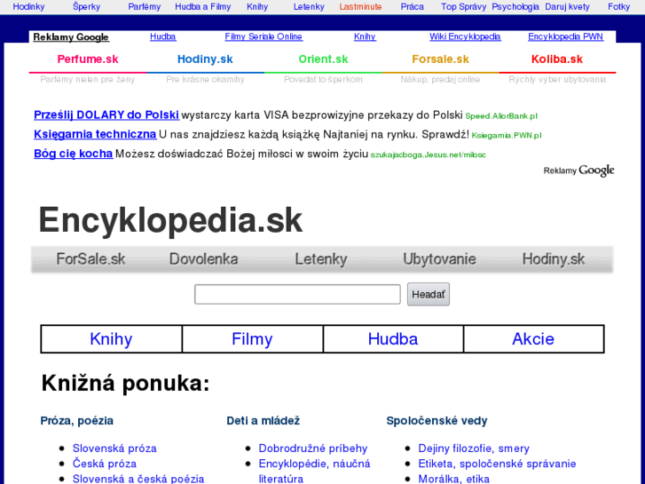
Task: Select Knihy in the top bar
Action: [x=257, y=6]
